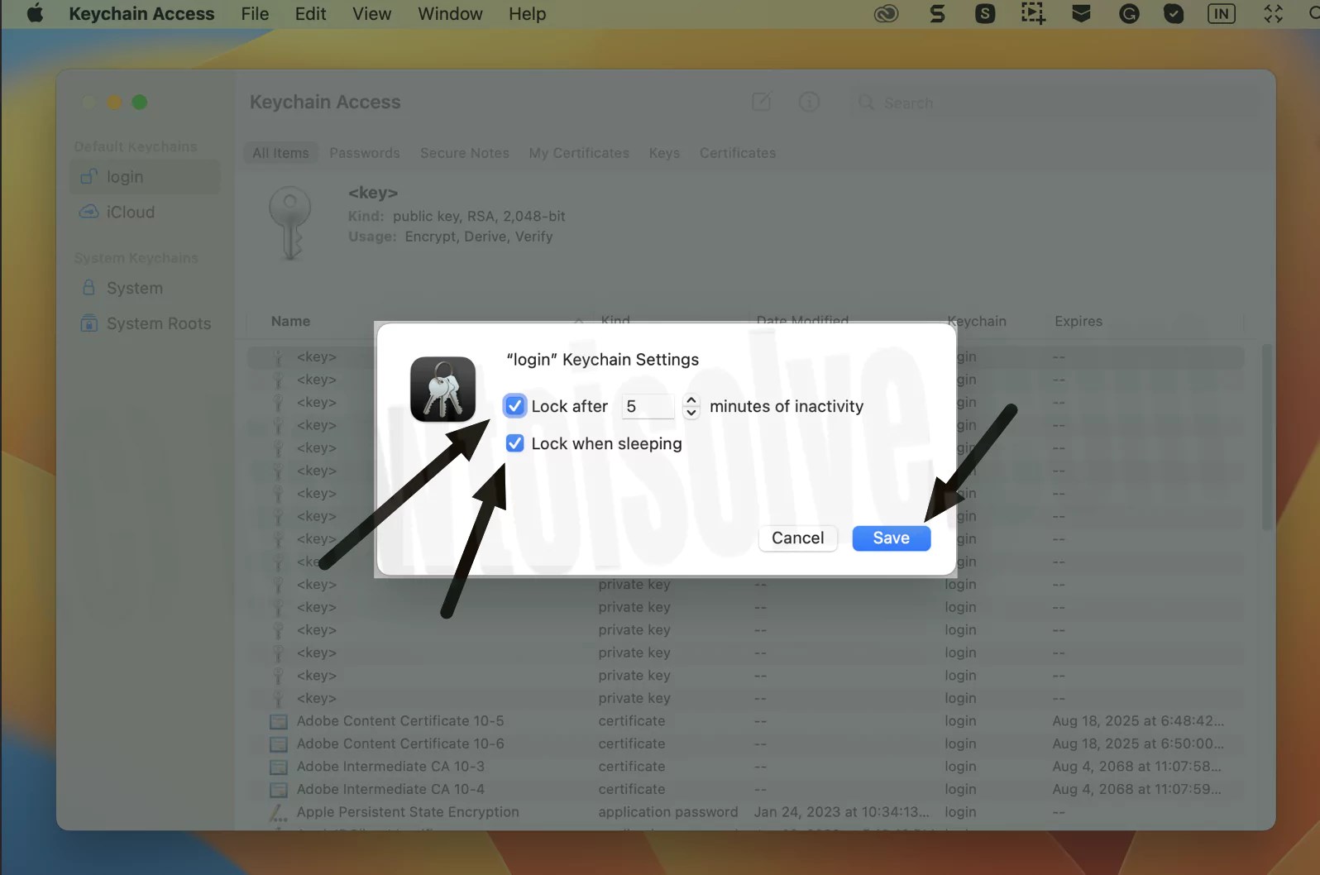
Task: Click the System Roots icon
Action: click(x=88, y=323)
